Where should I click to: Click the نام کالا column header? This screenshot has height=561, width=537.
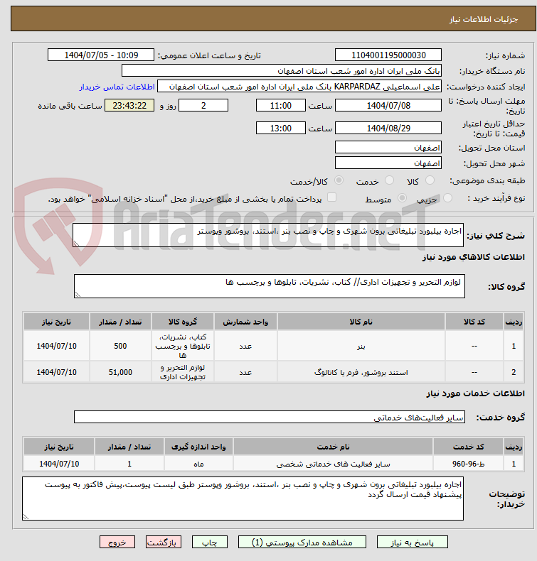pos(361,322)
